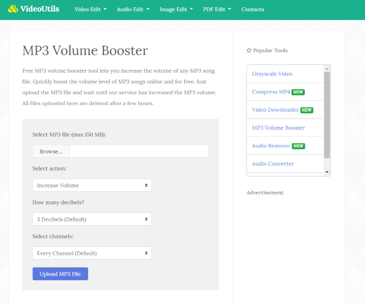
Task: Open the VideoUtils home link
Action: (33, 9)
